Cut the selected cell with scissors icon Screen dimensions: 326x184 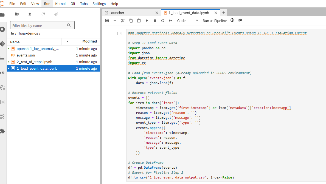(x=123, y=21)
